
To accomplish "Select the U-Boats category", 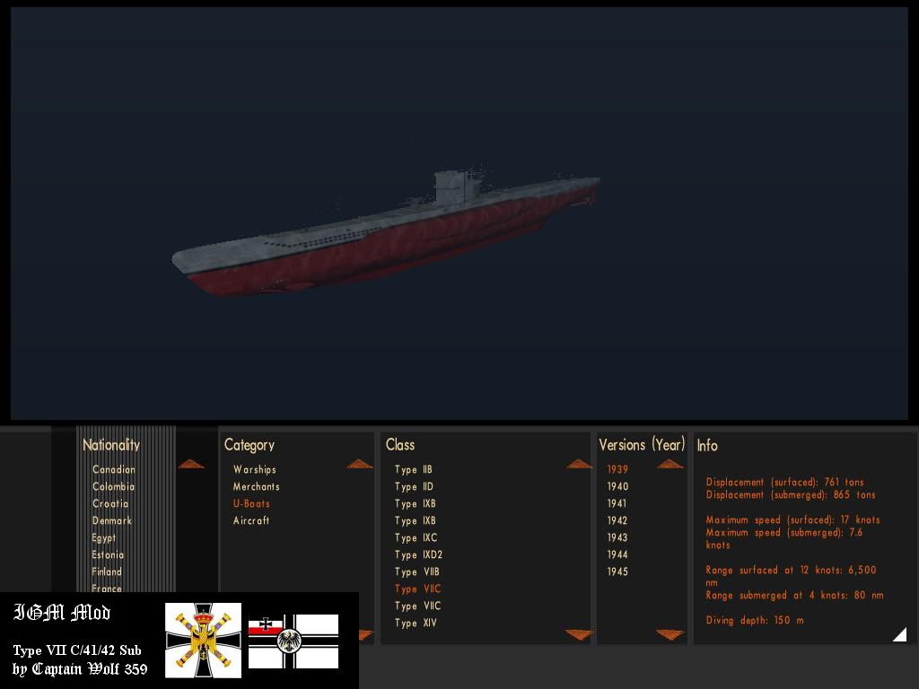I will pyautogui.click(x=251, y=503).
